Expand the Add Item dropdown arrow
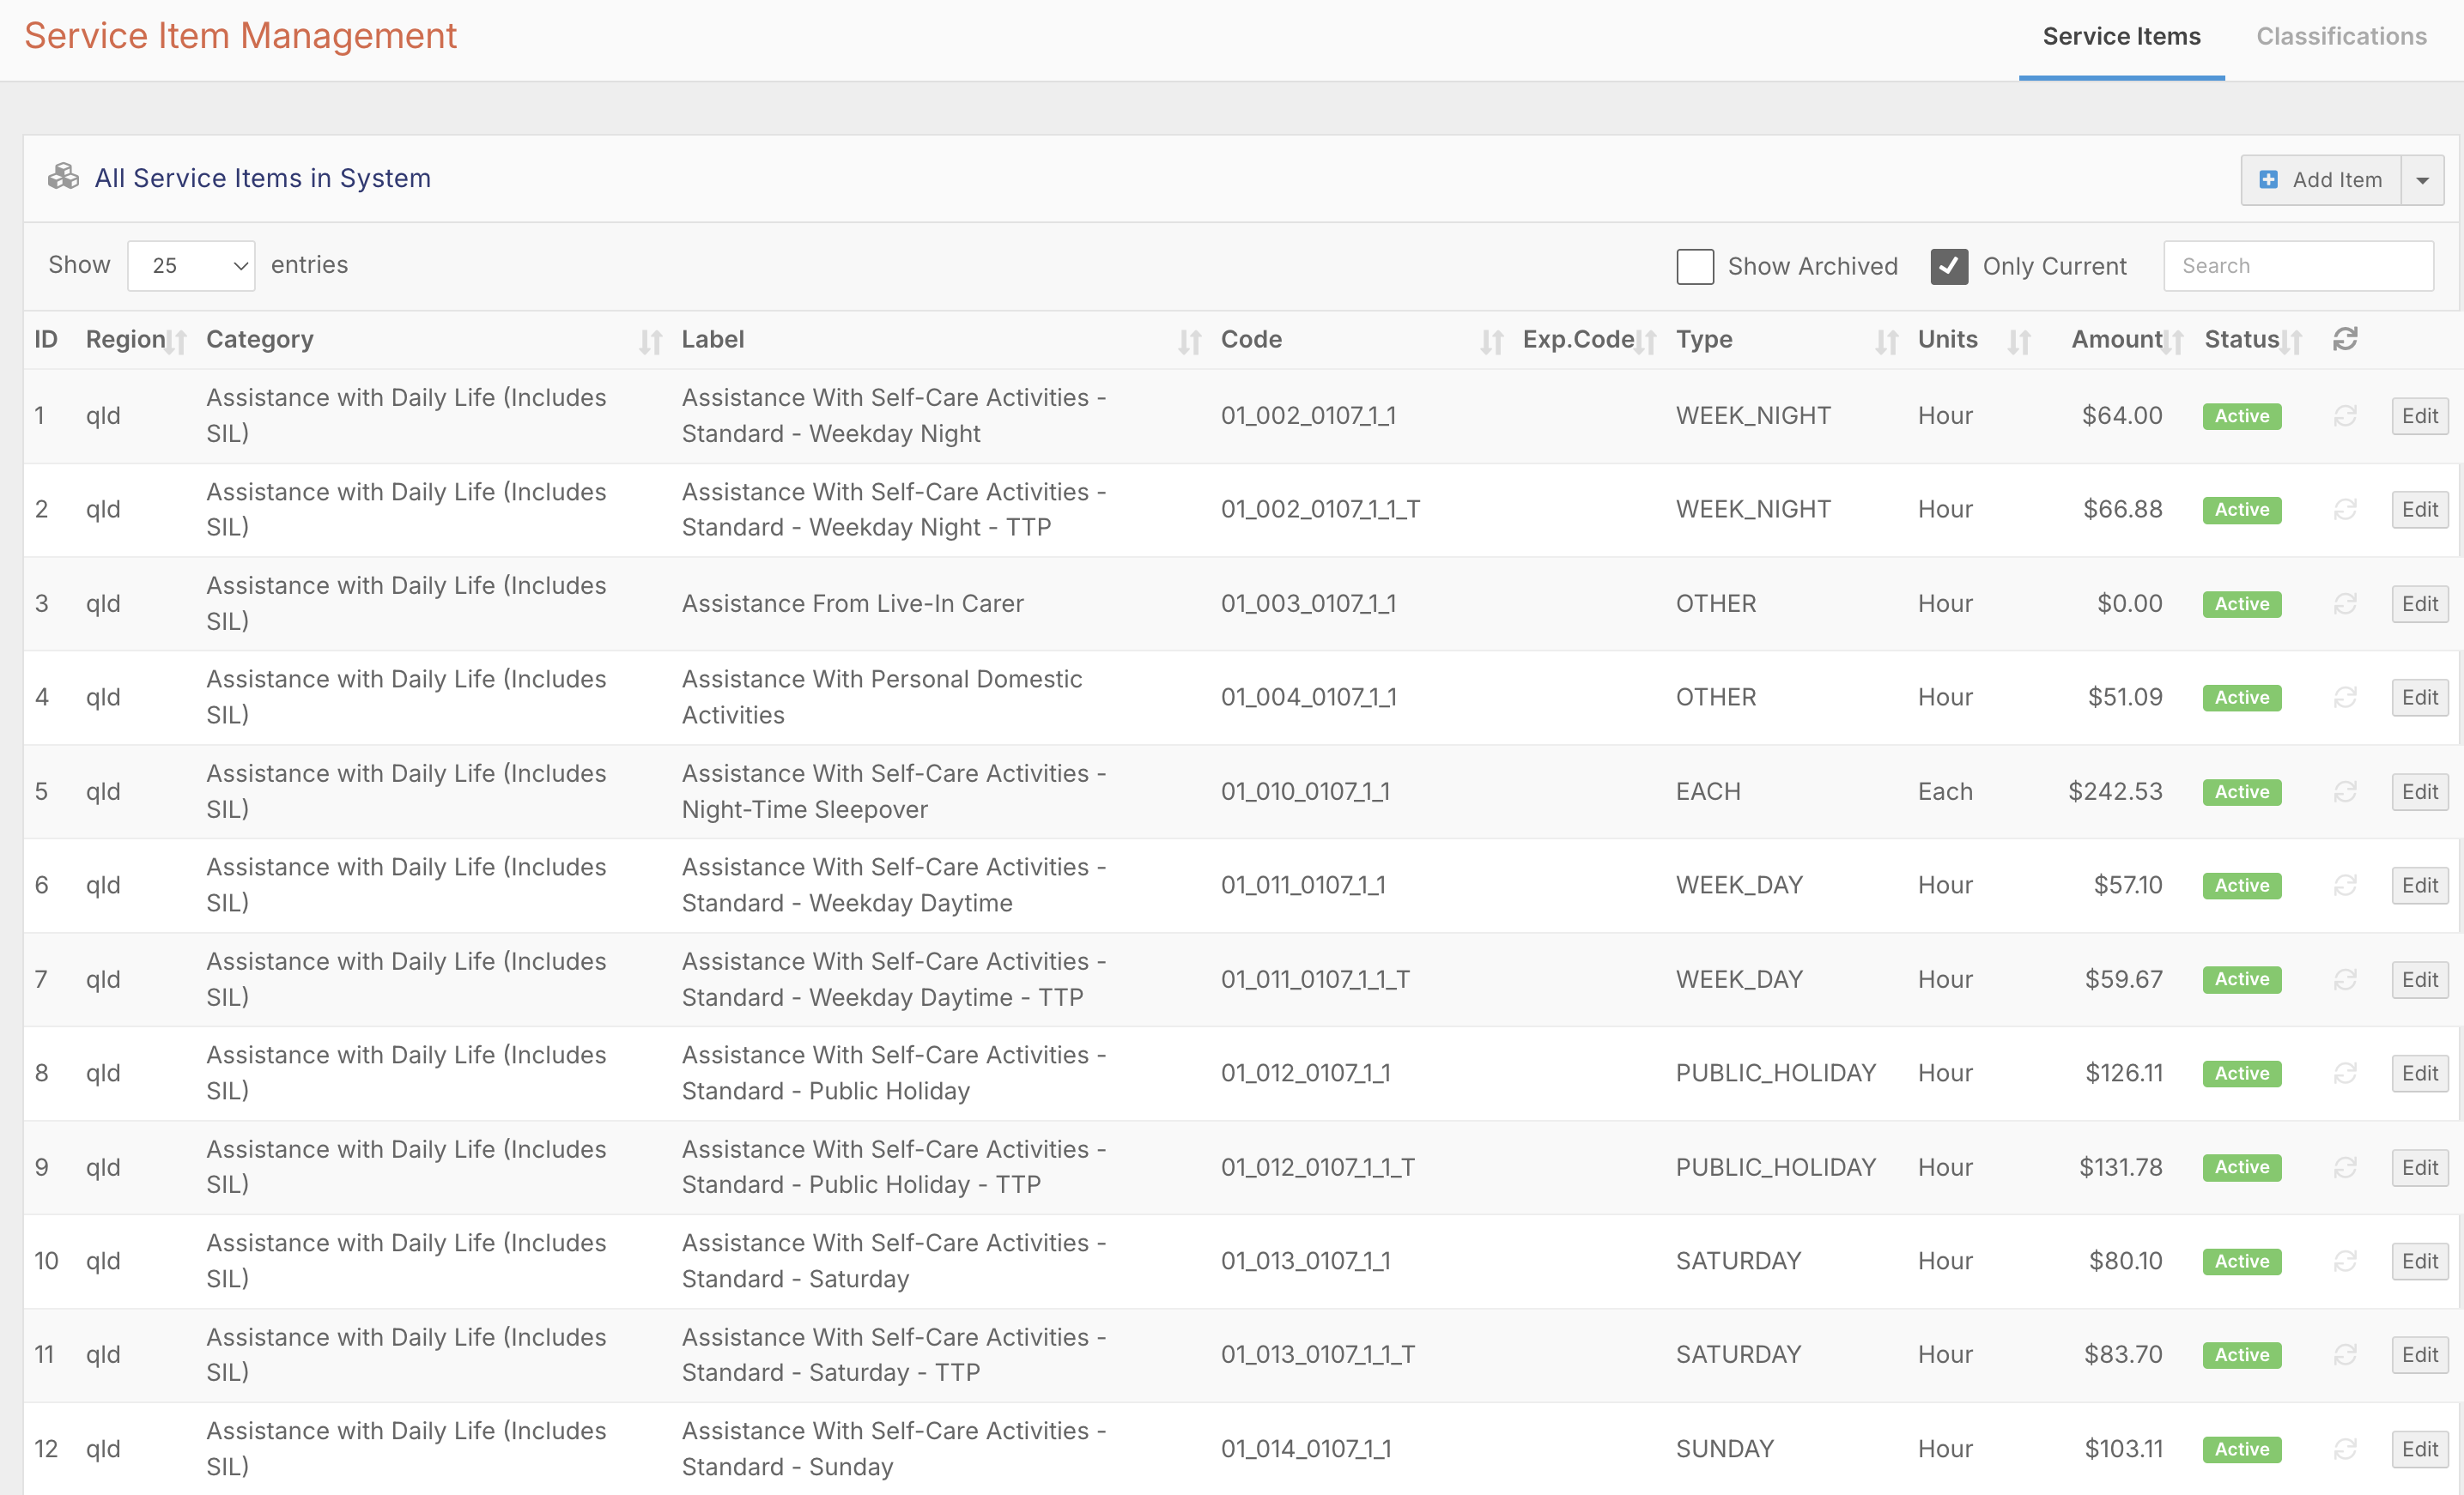The image size is (2464, 1495). [2422, 180]
